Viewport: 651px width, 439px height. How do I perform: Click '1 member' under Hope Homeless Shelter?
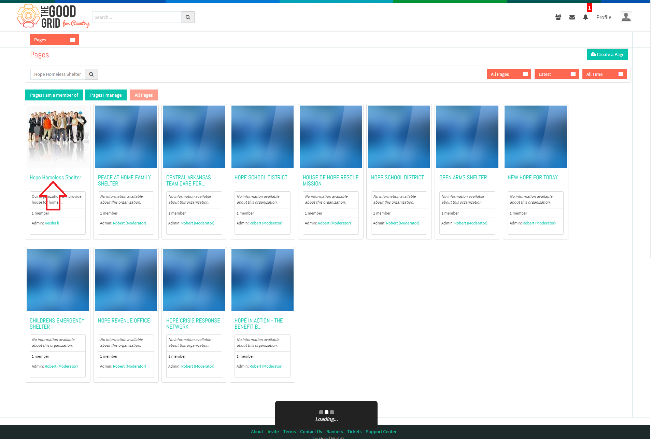click(41, 213)
